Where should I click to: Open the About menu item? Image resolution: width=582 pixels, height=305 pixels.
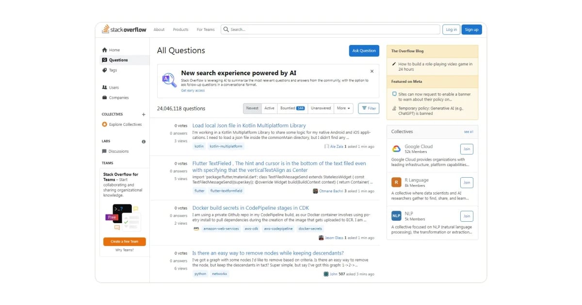159,29
